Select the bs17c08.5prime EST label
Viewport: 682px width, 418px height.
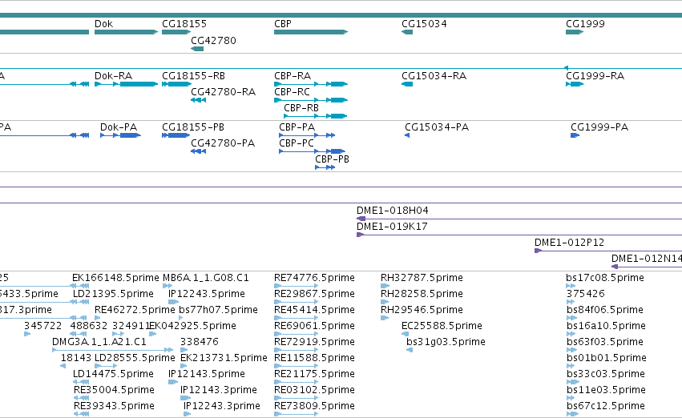605,278
